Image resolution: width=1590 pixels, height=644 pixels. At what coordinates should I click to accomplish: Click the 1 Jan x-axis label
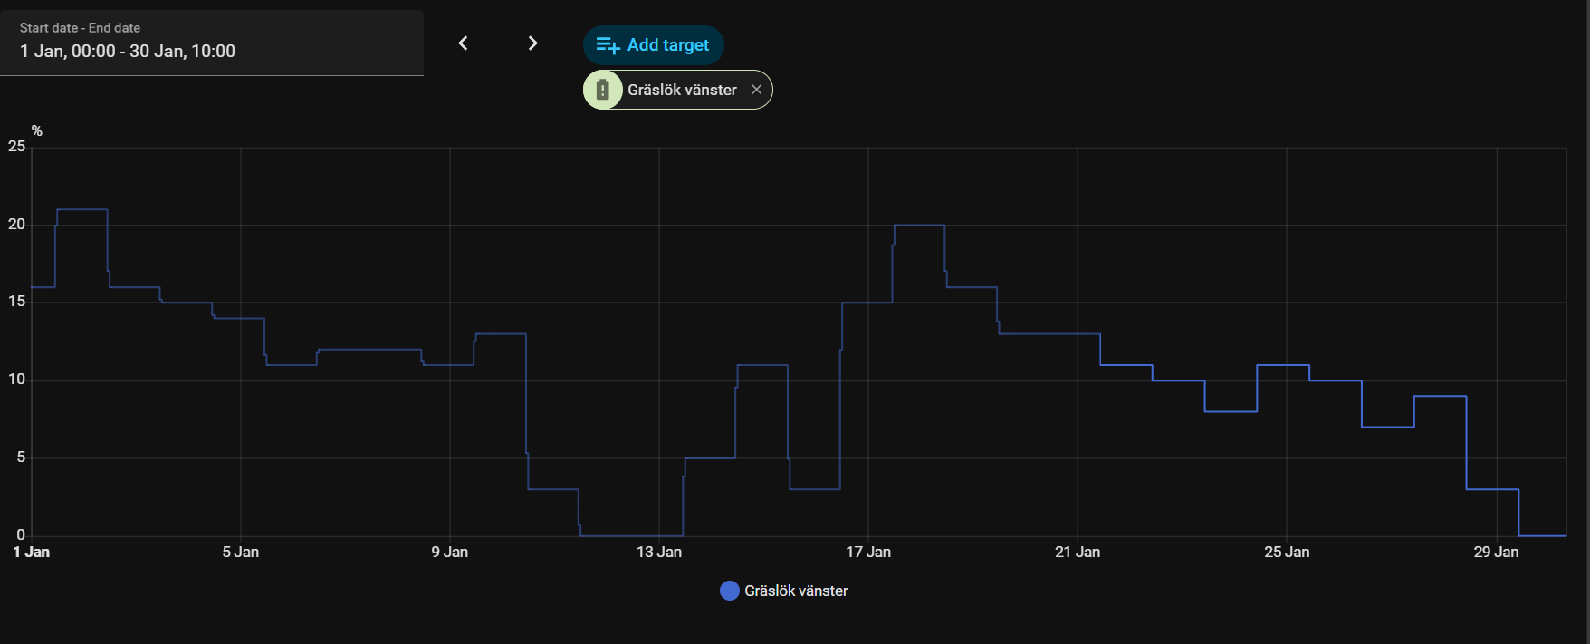point(32,552)
